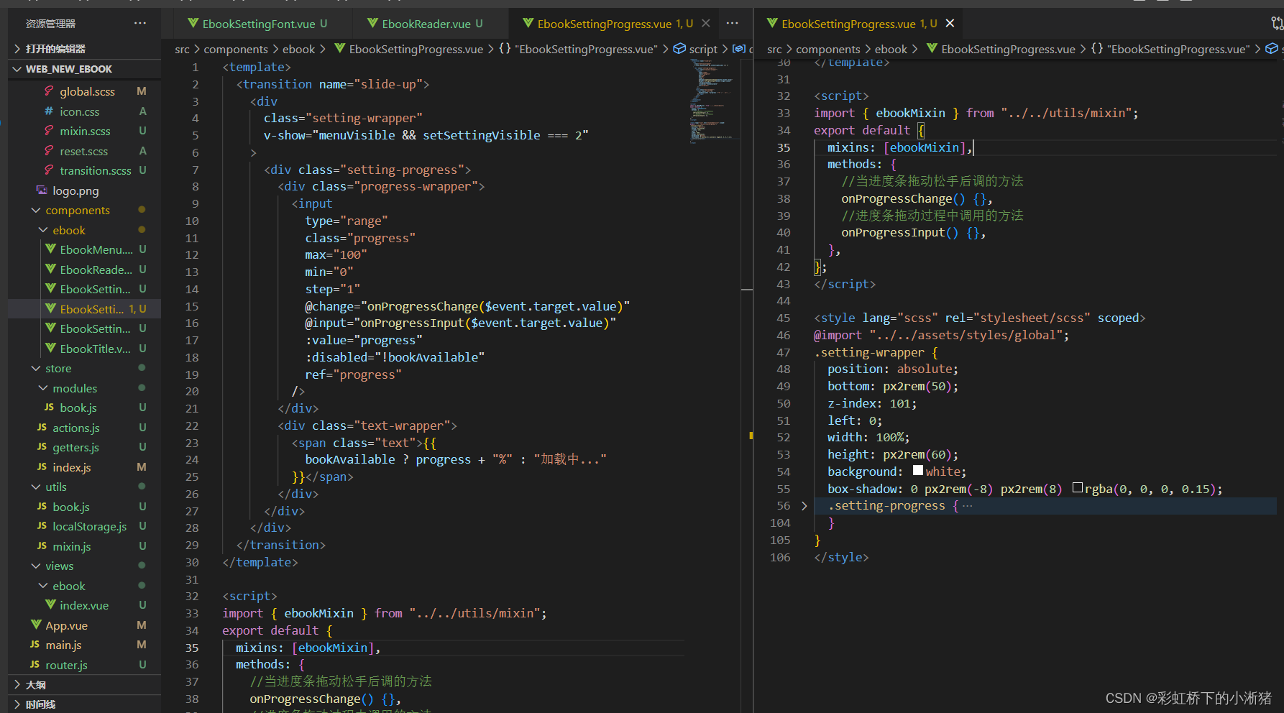Collapse the store folder
1284x713 pixels.
(58, 368)
